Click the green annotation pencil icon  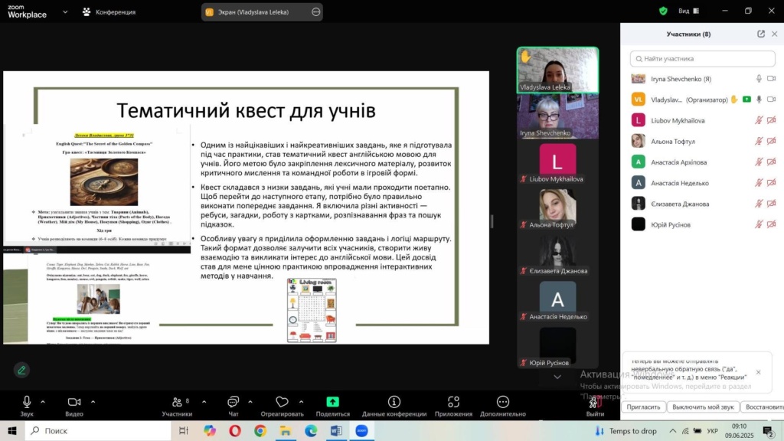pos(21,370)
